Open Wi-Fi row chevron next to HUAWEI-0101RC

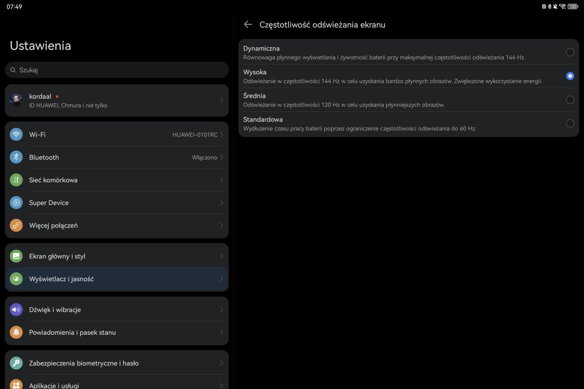pyautogui.click(x=221, y=134)
